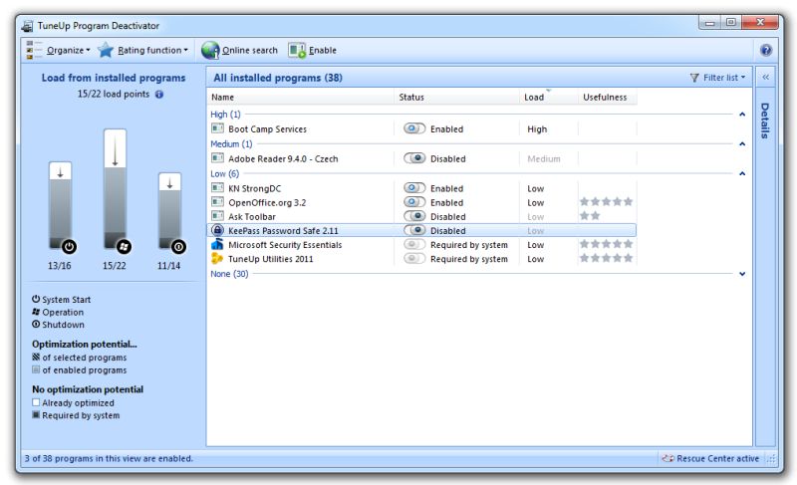The image size is (797, 485).
Task: Select the Adobe Reader 9.4.0 - Czech name
Action: pyautogui.click(x=283, y=158)
